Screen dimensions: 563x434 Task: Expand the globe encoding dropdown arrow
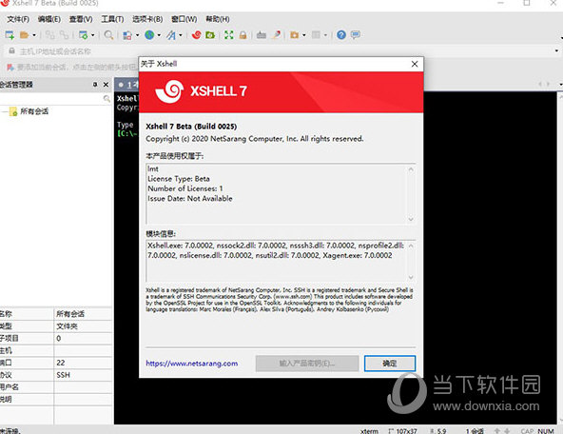159,35
